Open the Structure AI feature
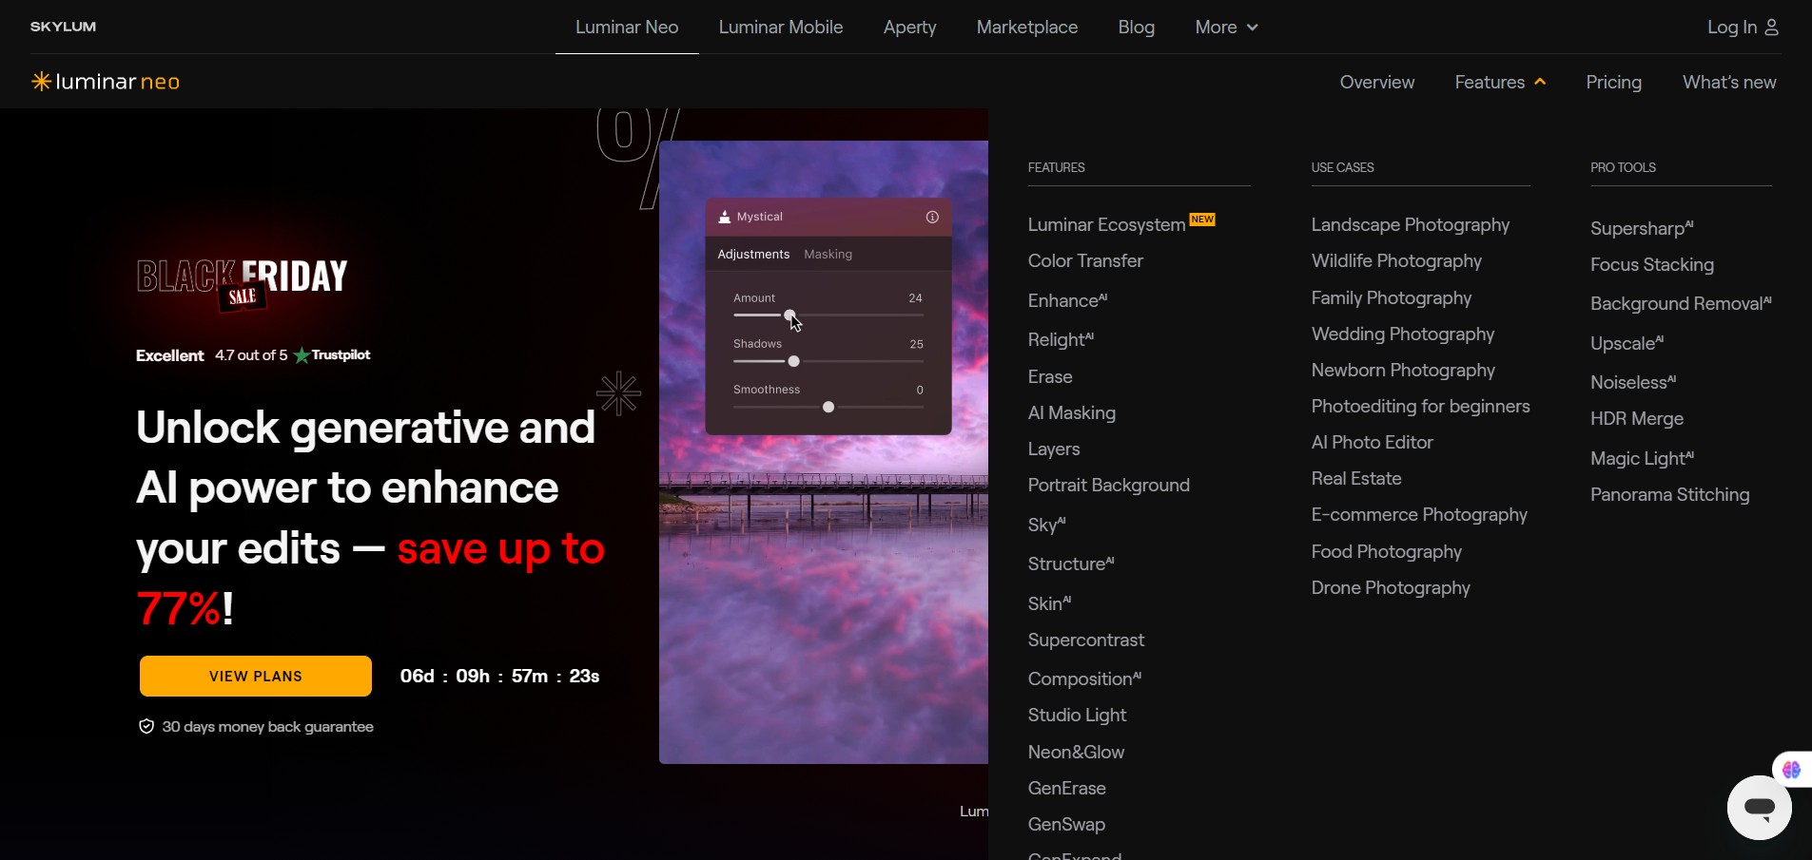 pyautogui.click(x=1071, y=564)
